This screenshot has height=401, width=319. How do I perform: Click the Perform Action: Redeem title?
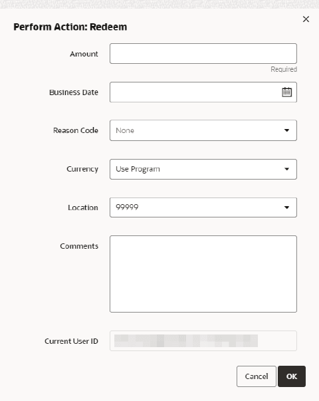click(x=70, y=27)
